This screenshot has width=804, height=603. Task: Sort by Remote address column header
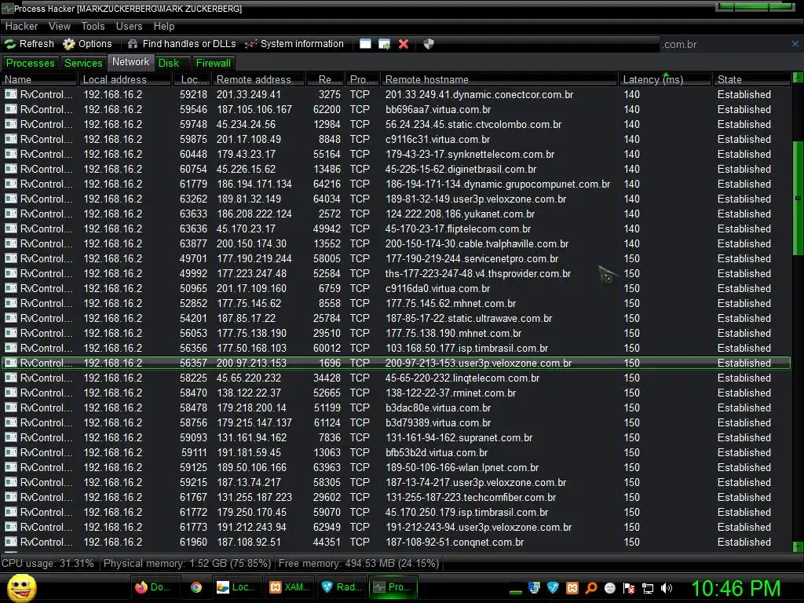[259, 79]
